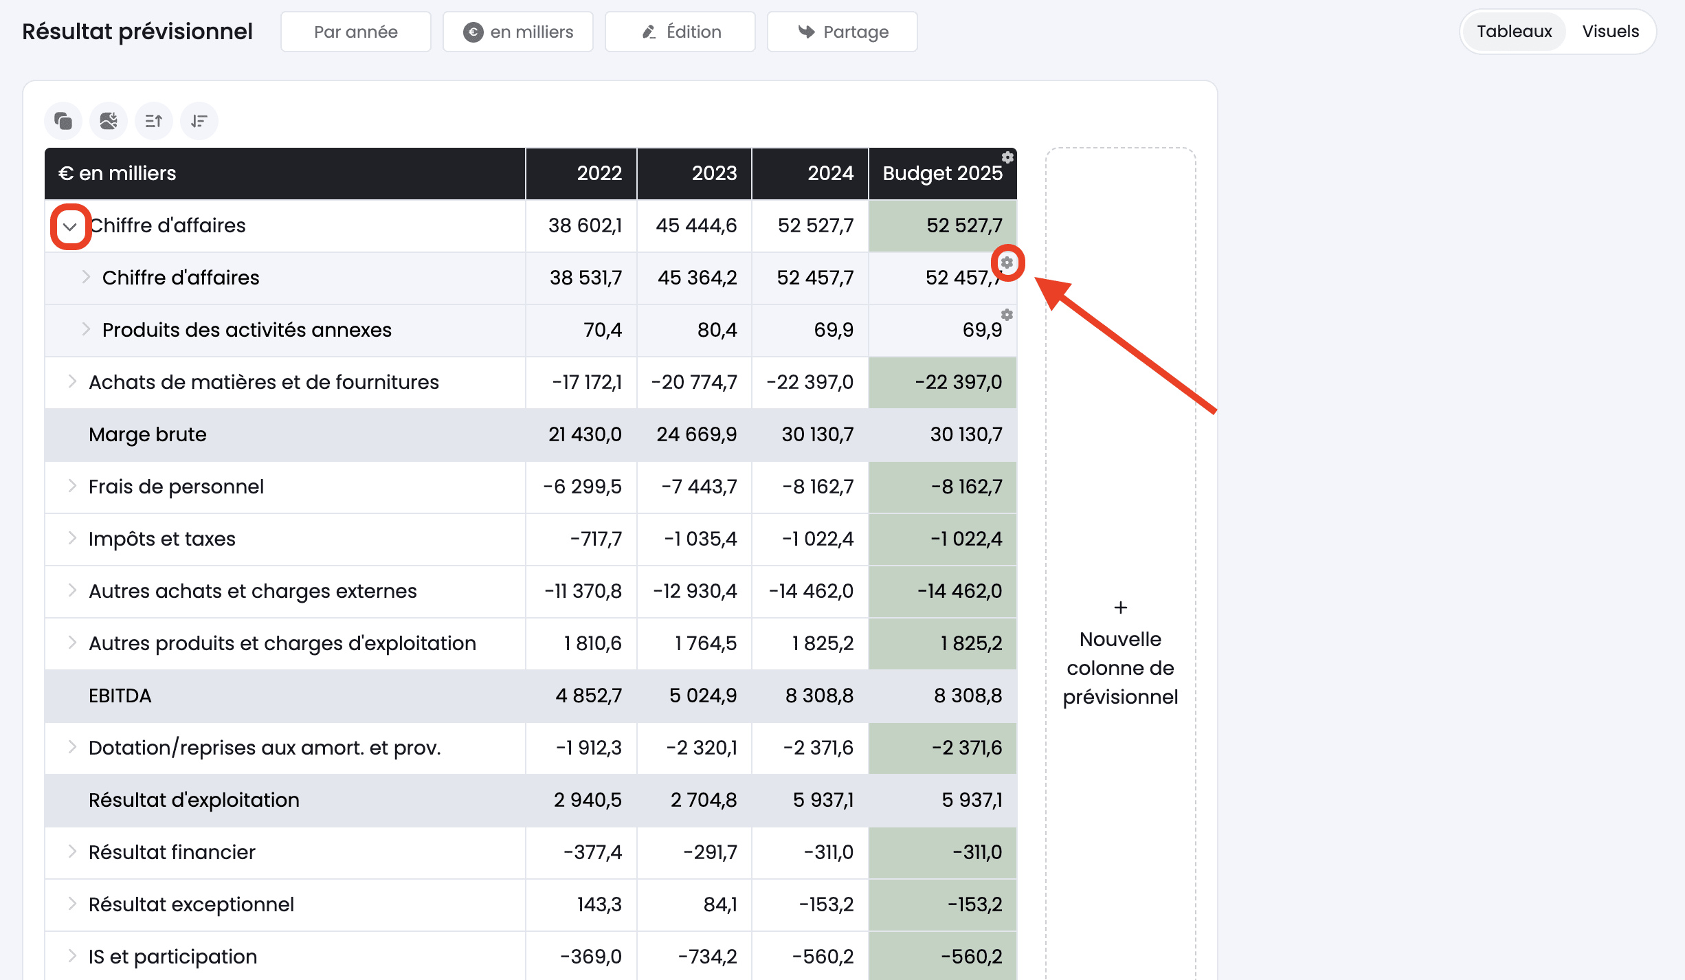Viewport: 1685px width, 980px height.
Task: Switch to the Tableaux view
Action: (1515, 32)
